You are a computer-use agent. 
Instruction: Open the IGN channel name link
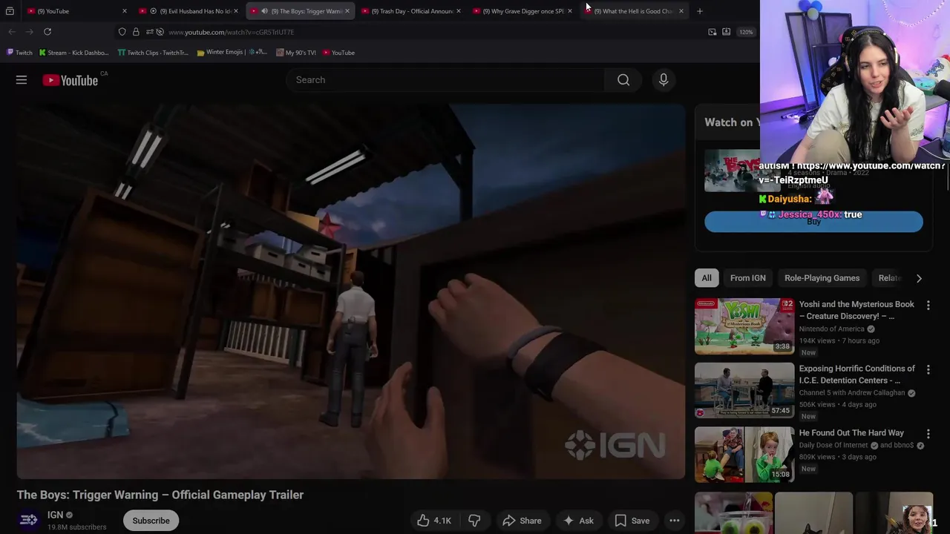pos(55,515)
